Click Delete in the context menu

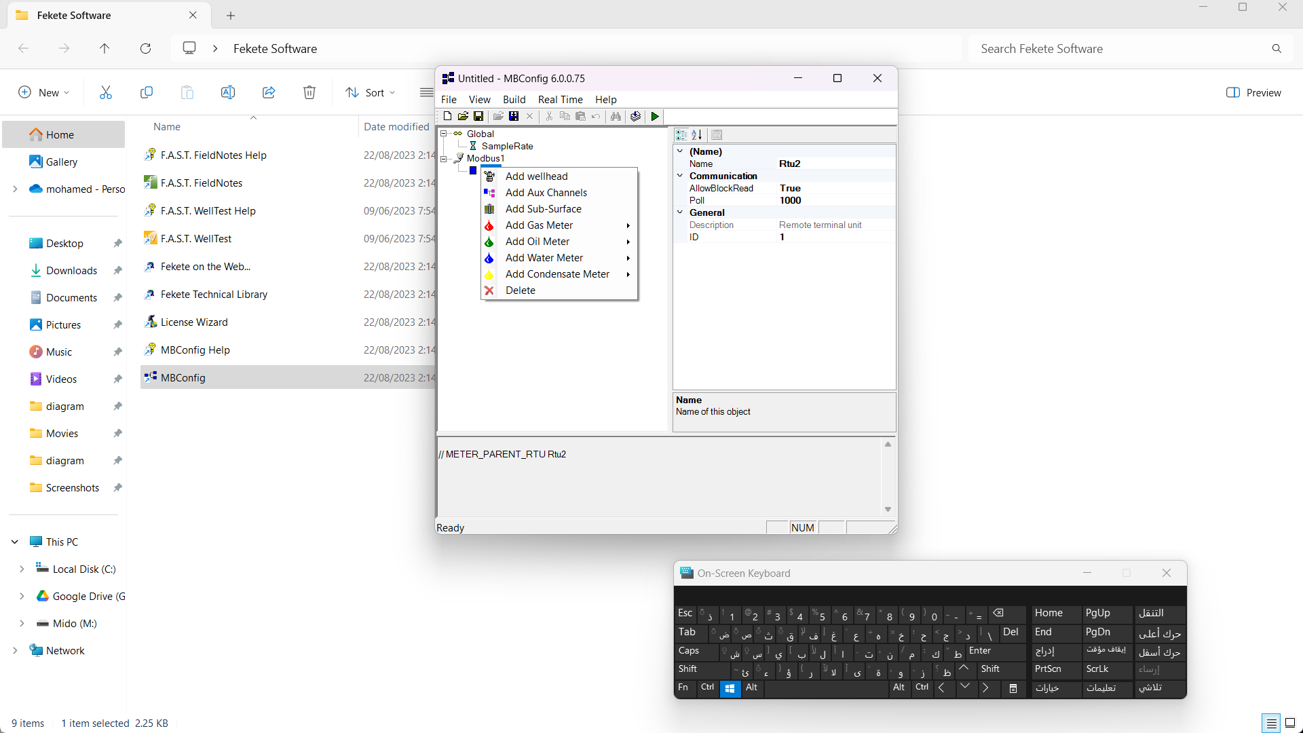(x=520, y=290)
